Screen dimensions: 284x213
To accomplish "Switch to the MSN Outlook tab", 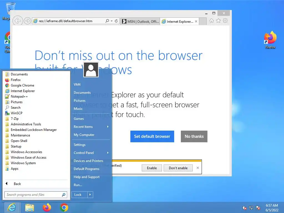I will (x=141, y=21).
